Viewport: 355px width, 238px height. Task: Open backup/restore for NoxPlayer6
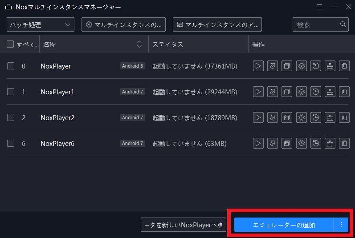coord(316,143)
